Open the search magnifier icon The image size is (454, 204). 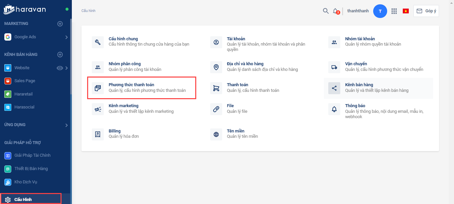326,11
